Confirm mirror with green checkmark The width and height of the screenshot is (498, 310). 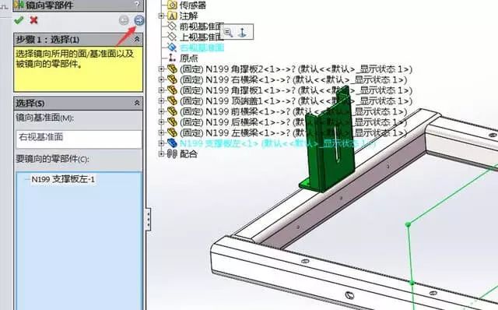19,20
